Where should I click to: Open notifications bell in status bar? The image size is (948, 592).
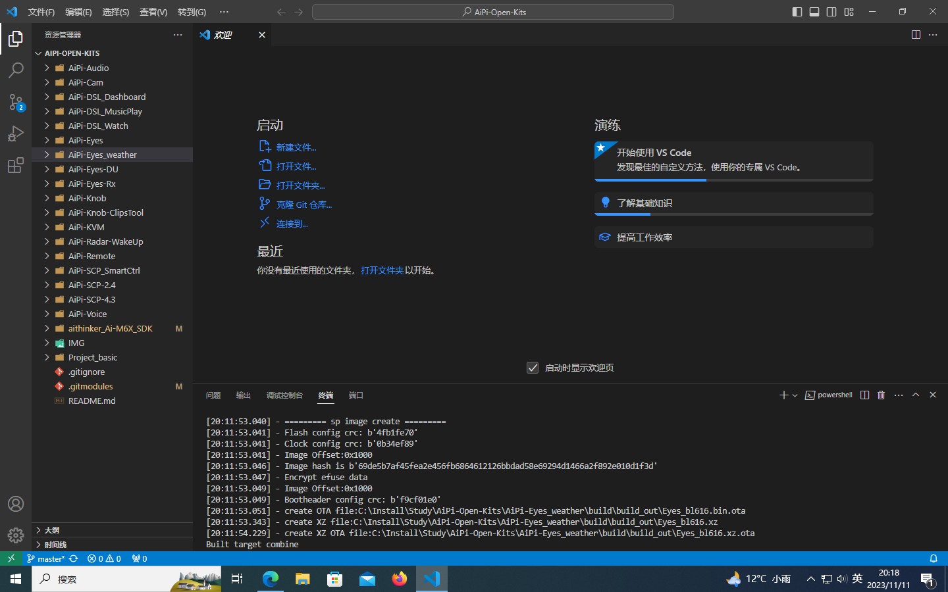point(934,558)
